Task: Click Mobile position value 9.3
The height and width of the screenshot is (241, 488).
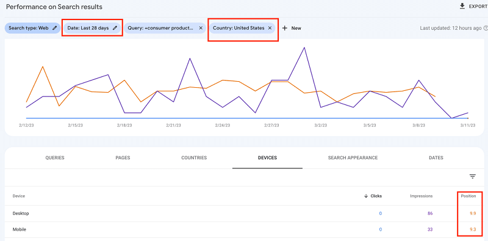Action: (473, 230)
